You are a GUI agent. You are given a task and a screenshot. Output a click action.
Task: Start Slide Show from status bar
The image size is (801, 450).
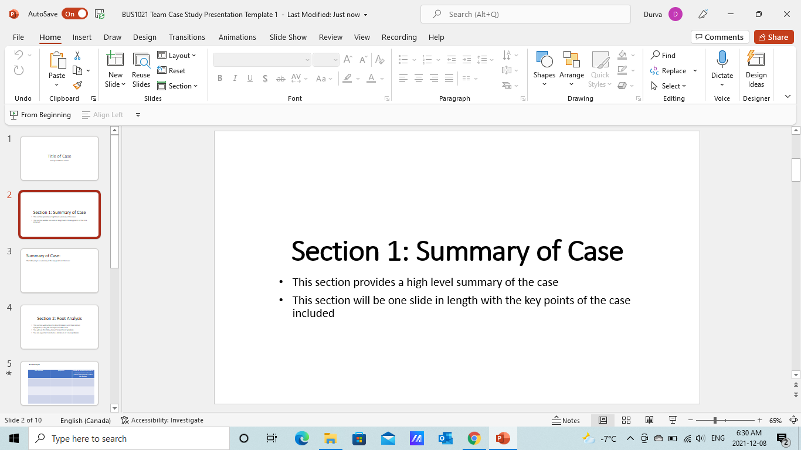(x=673, y=420)
